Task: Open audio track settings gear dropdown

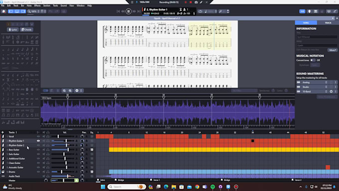Action: (78, 91)
